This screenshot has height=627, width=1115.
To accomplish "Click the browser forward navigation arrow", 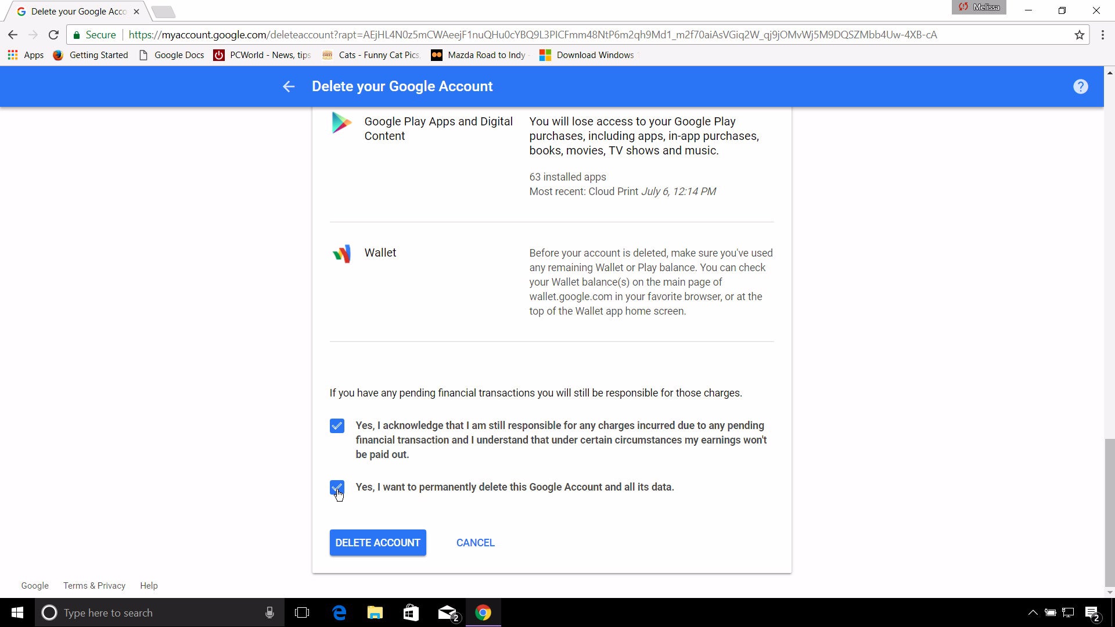I will click(33, 35).
